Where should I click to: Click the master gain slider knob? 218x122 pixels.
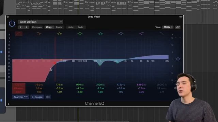coord(178,59)
